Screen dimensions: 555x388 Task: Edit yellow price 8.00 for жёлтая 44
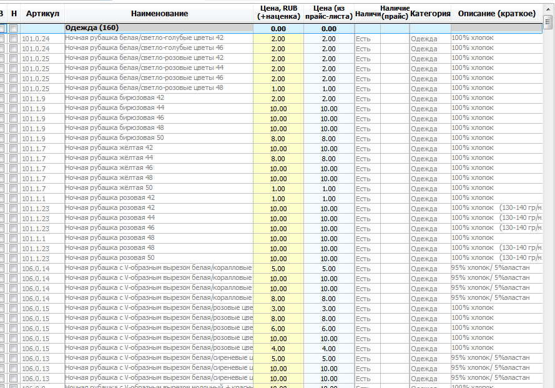[278, 159]
